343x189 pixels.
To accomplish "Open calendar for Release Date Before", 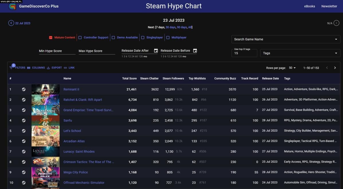I will [x=195, y=51].
